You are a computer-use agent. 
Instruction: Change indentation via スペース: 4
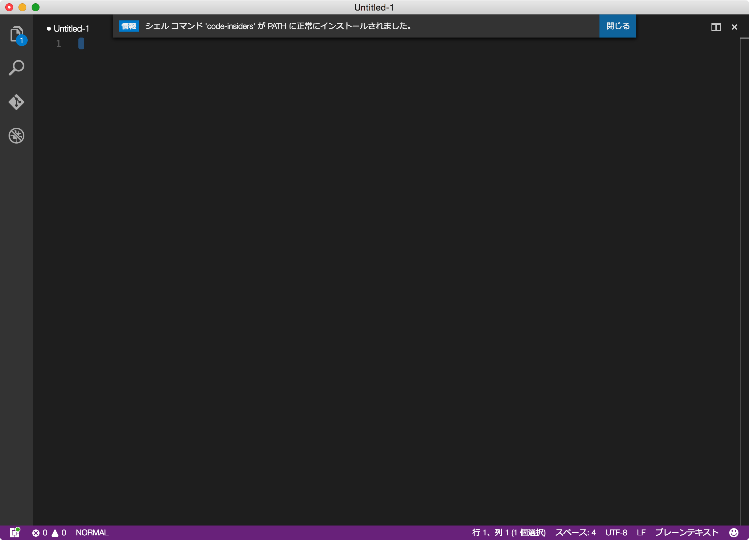coord(576,533)
